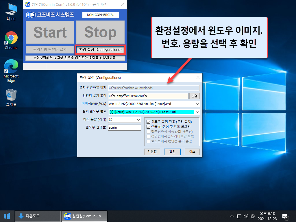The height and width of the screenshot is (222, 296).
Task: Toggle 첫부팅까지 자동 (2회 재부팅) checkbox
Action: click(148, 132)
